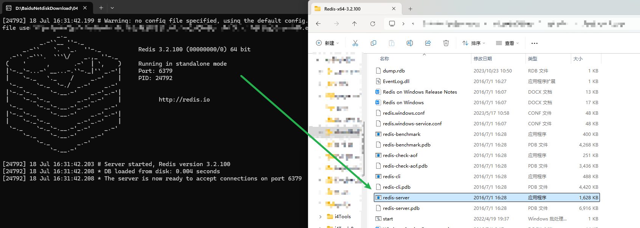
Task: Add a new terminal tab
Action: click(101, 8)
